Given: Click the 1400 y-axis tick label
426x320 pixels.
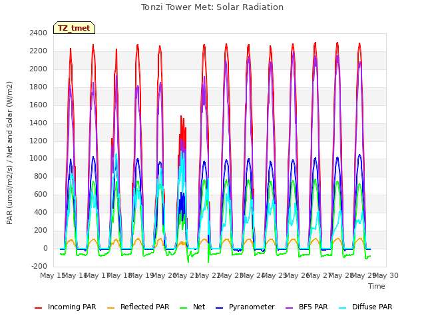Looking at the screenshot, I should coord(39,123).
